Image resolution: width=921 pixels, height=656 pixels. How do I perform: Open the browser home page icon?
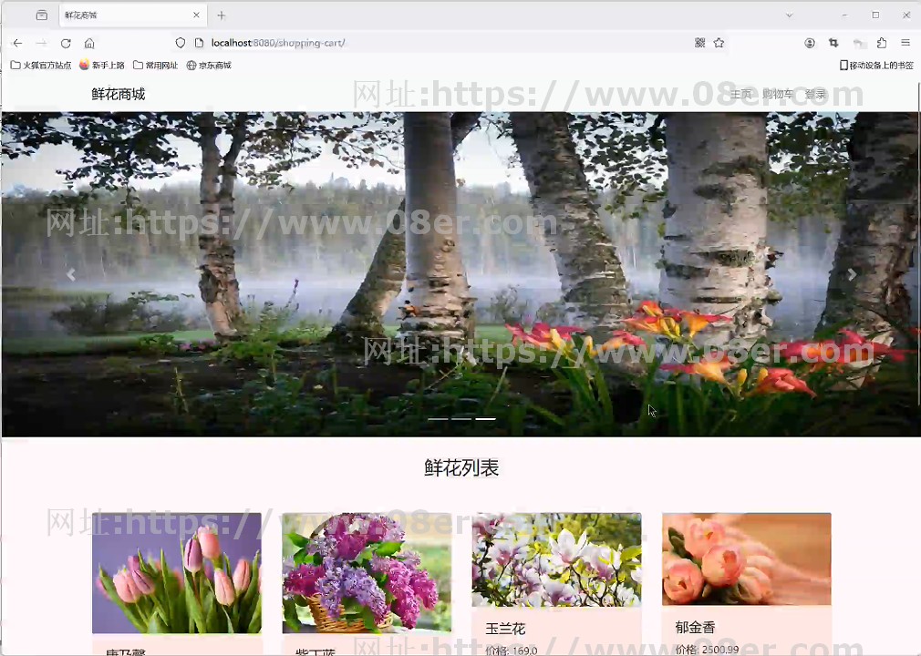[x=89, y=43]
